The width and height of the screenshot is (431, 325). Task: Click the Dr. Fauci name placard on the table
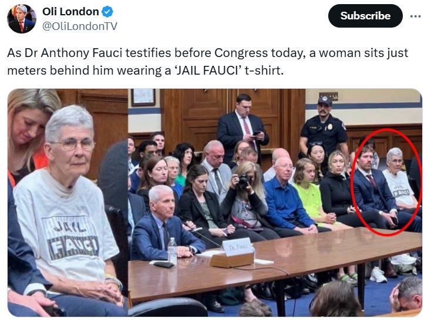click(237, 247)
